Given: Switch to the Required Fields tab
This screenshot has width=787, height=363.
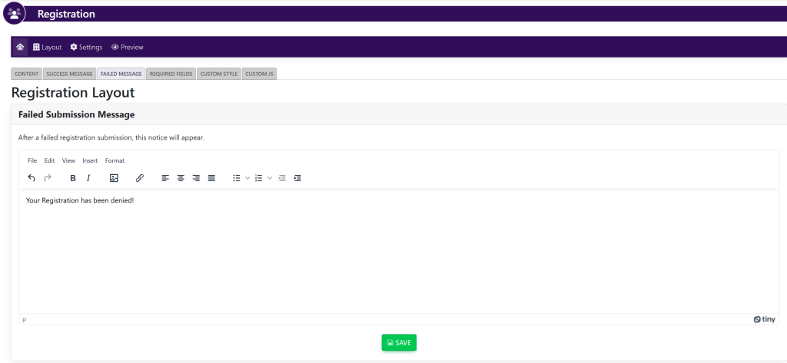Looking at the screenshot, I should [x=171, y=74].
